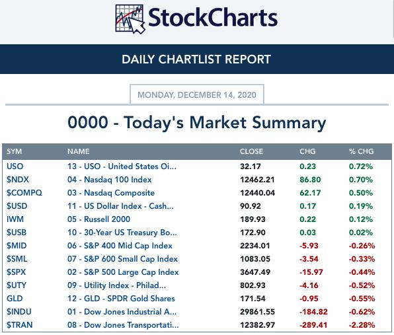
Task: Select the $USD symbol link
Action: (17, 206)
